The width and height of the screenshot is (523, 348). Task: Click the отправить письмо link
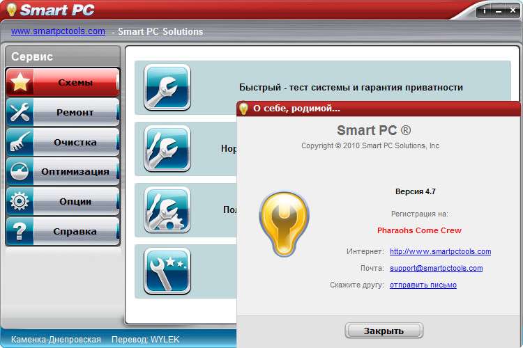point(423,285)
